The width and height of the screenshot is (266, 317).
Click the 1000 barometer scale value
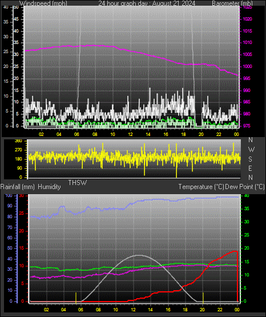pos(247,66)
